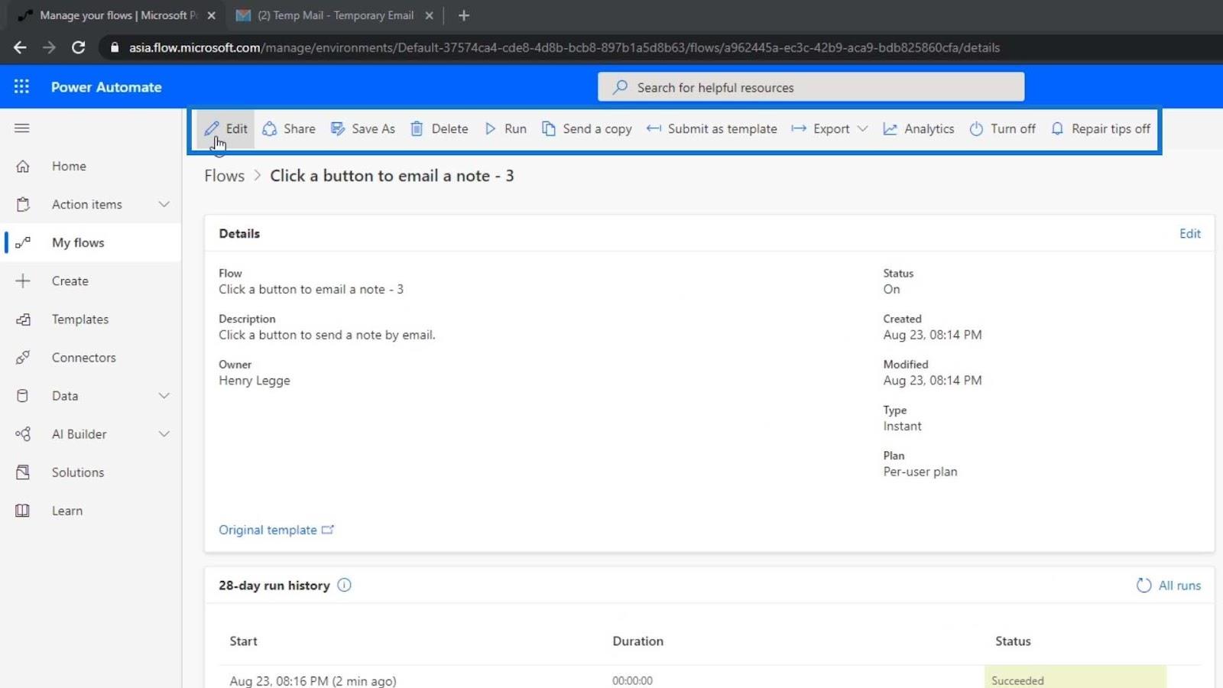Click the Succeeded status cell
The height and width of the screenshot is (688, 1223).
click(x=1075, y=677)
